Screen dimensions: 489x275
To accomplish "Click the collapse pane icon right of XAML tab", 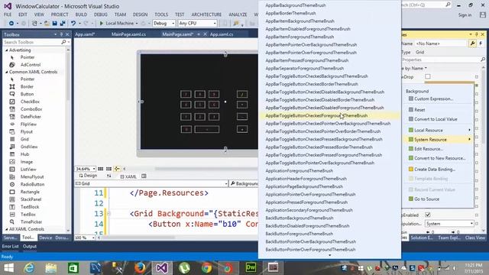I will coord(144,176).
